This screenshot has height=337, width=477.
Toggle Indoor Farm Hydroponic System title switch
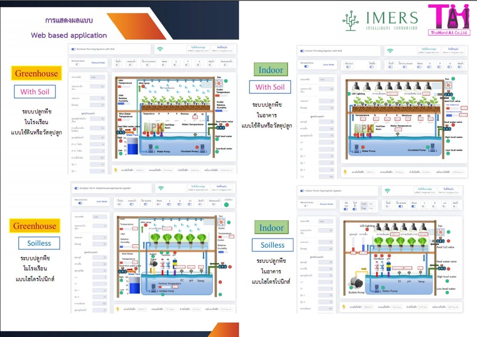tap(302, 191)
